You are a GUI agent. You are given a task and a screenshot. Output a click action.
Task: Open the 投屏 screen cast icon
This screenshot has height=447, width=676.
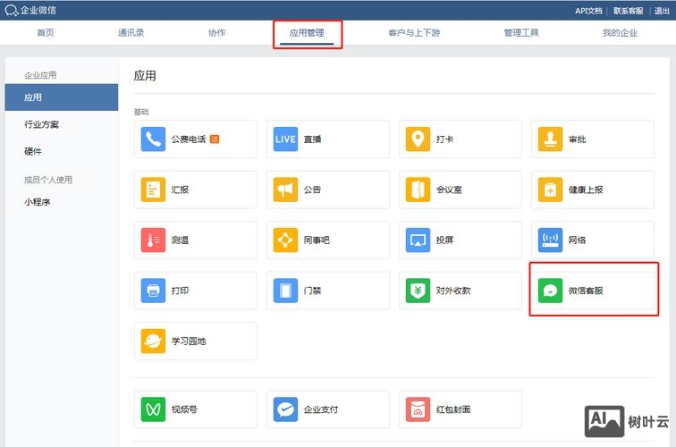418,240
